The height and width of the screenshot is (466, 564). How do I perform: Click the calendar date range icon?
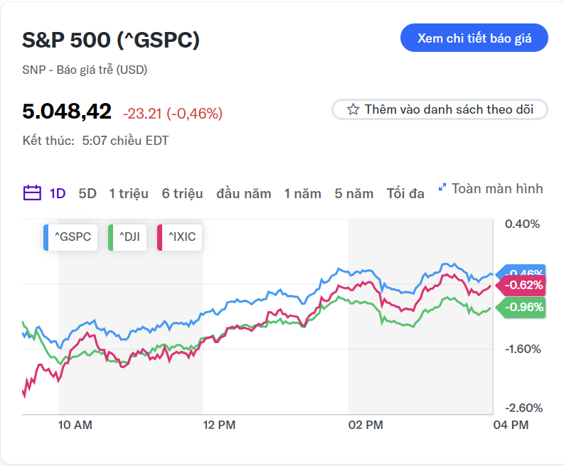pos(33,193)
